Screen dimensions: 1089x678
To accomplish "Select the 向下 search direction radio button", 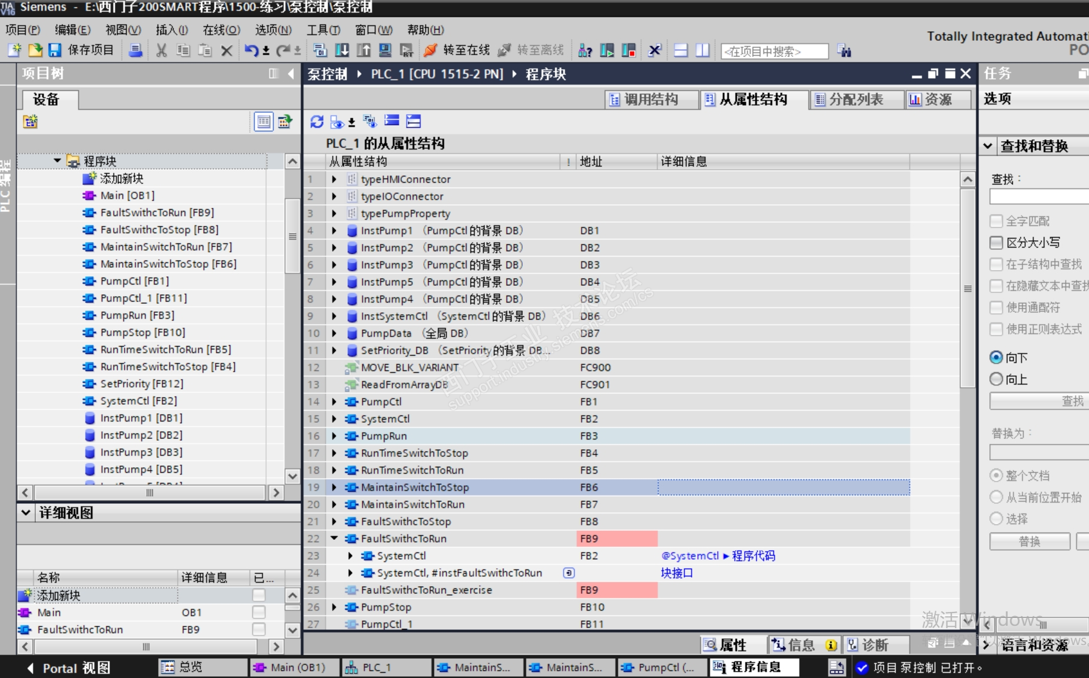I will click(x=996, y=358).
